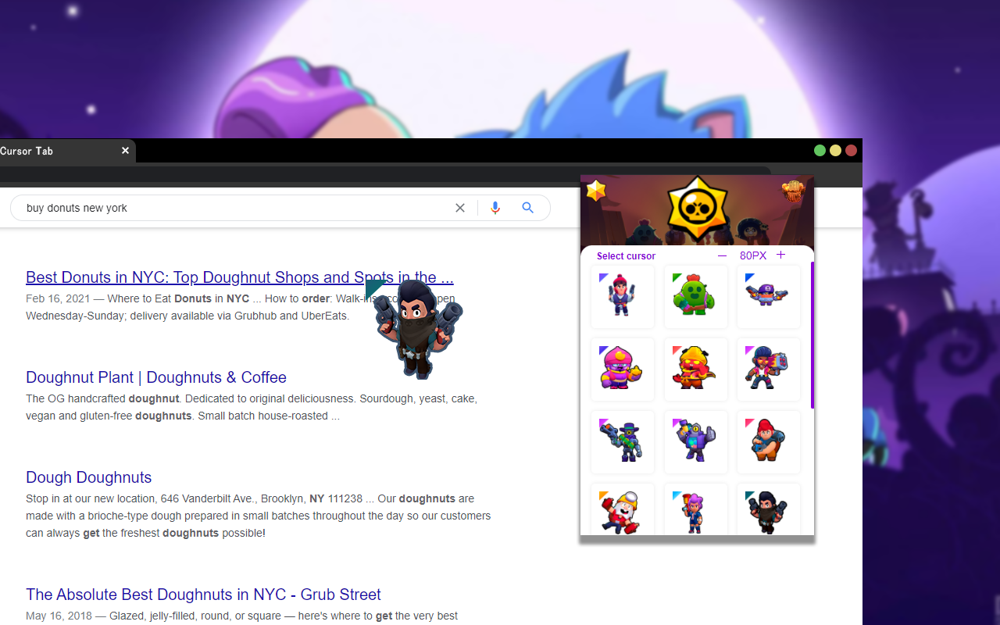Click the Select cursor heading text
This screenshot has height=625, width=1000.
pos(626,256)
